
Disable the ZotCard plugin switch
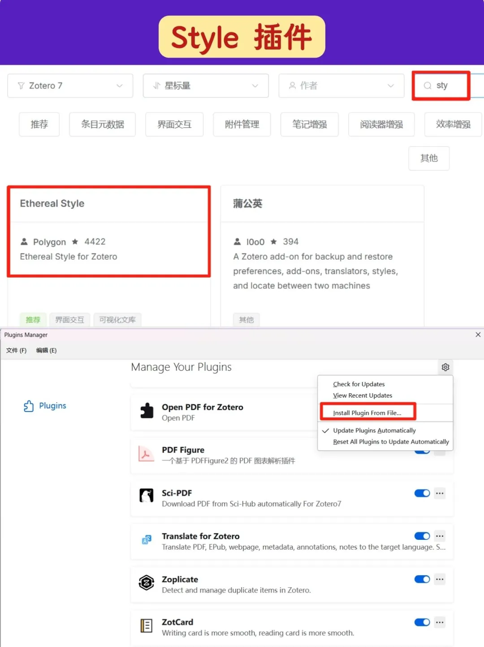click(422, 622)
